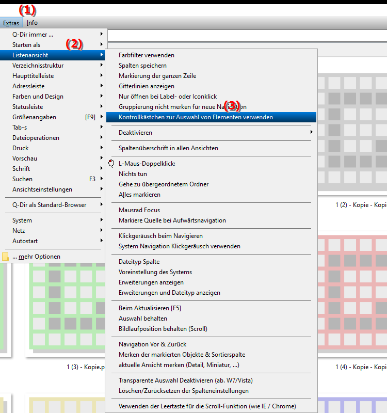The width and height of the screenshot is (387, 413).
Task: Select the '1 (4) - Kopie - Kopi' red thumbnail
Action: coord(352,294)
